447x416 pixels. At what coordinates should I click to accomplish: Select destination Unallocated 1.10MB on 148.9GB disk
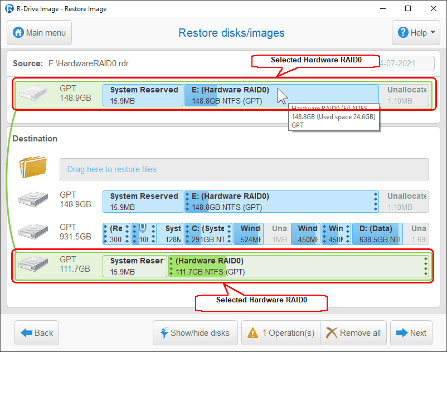(404, 202)
